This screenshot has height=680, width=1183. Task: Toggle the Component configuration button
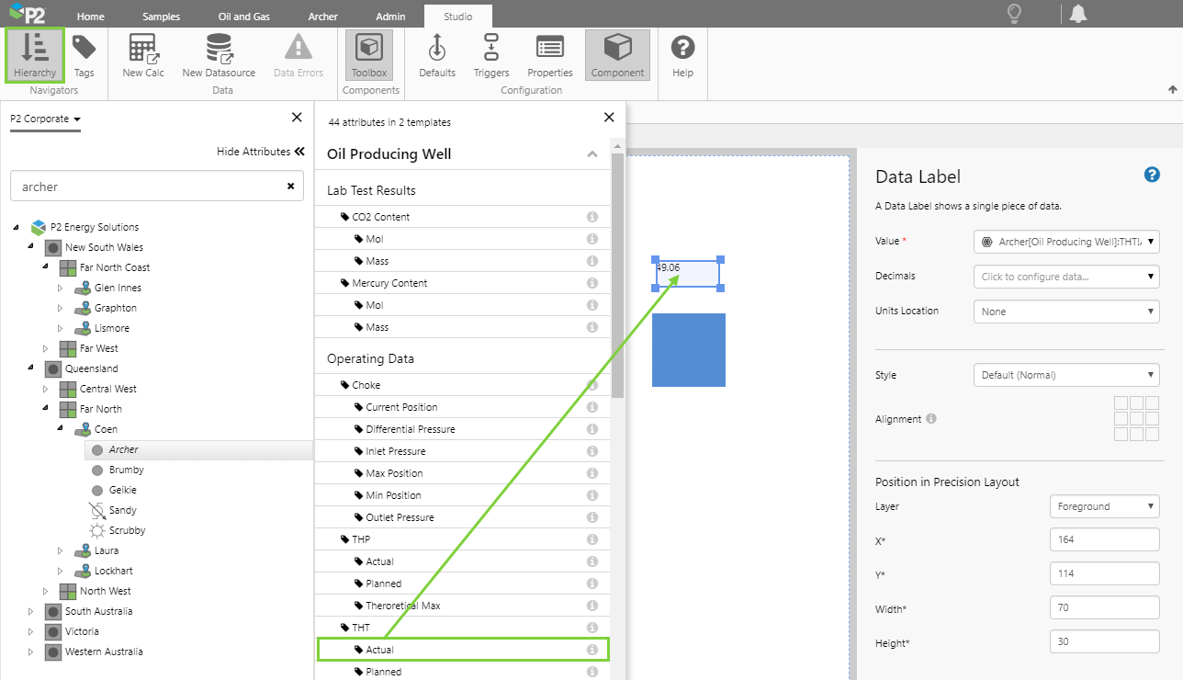click(617, 55)
